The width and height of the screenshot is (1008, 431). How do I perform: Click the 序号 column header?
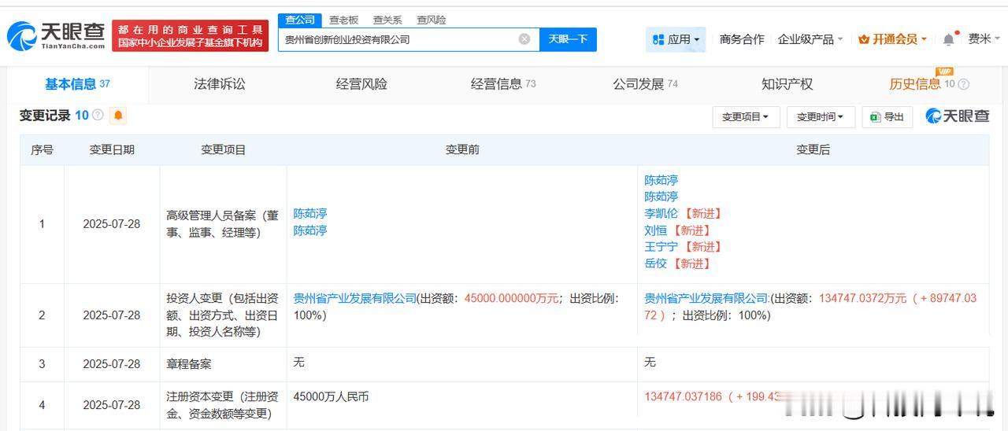tap(42, 149)
